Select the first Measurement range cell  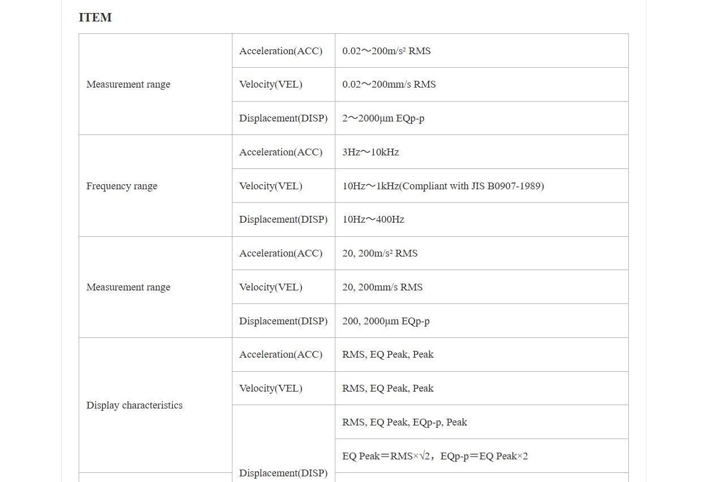click(x=156, y=84)
